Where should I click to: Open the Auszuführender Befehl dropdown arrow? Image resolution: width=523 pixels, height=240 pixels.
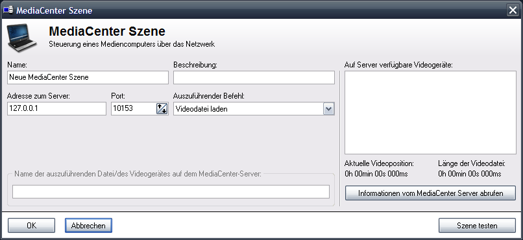pos(328,109)
